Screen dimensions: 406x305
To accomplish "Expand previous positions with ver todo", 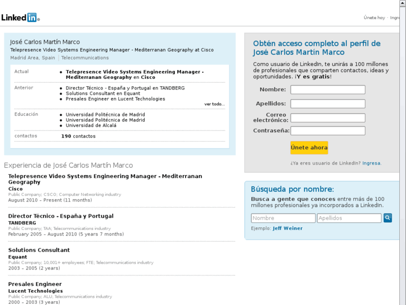I will point(214,104).
